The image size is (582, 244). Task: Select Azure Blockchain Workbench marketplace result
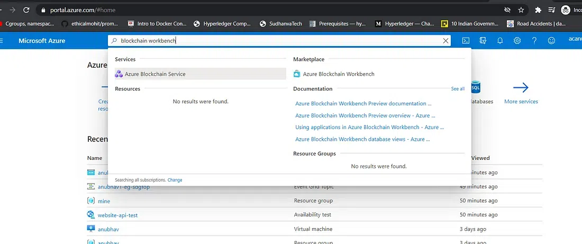point(338,74)
